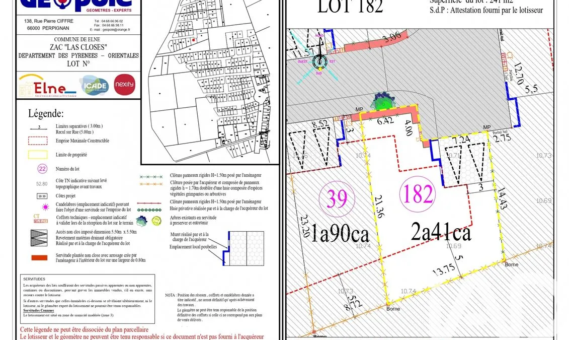Click the red dot on the location map
The image size is (569, 340).
(x=194, y=40)
